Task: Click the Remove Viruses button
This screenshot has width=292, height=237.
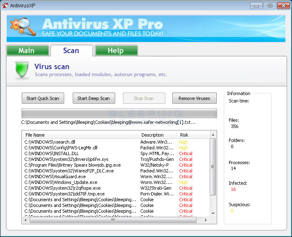Action: coord(194,98)
